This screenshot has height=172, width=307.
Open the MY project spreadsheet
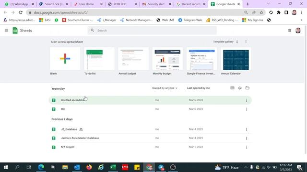click(x=150, y=147)
